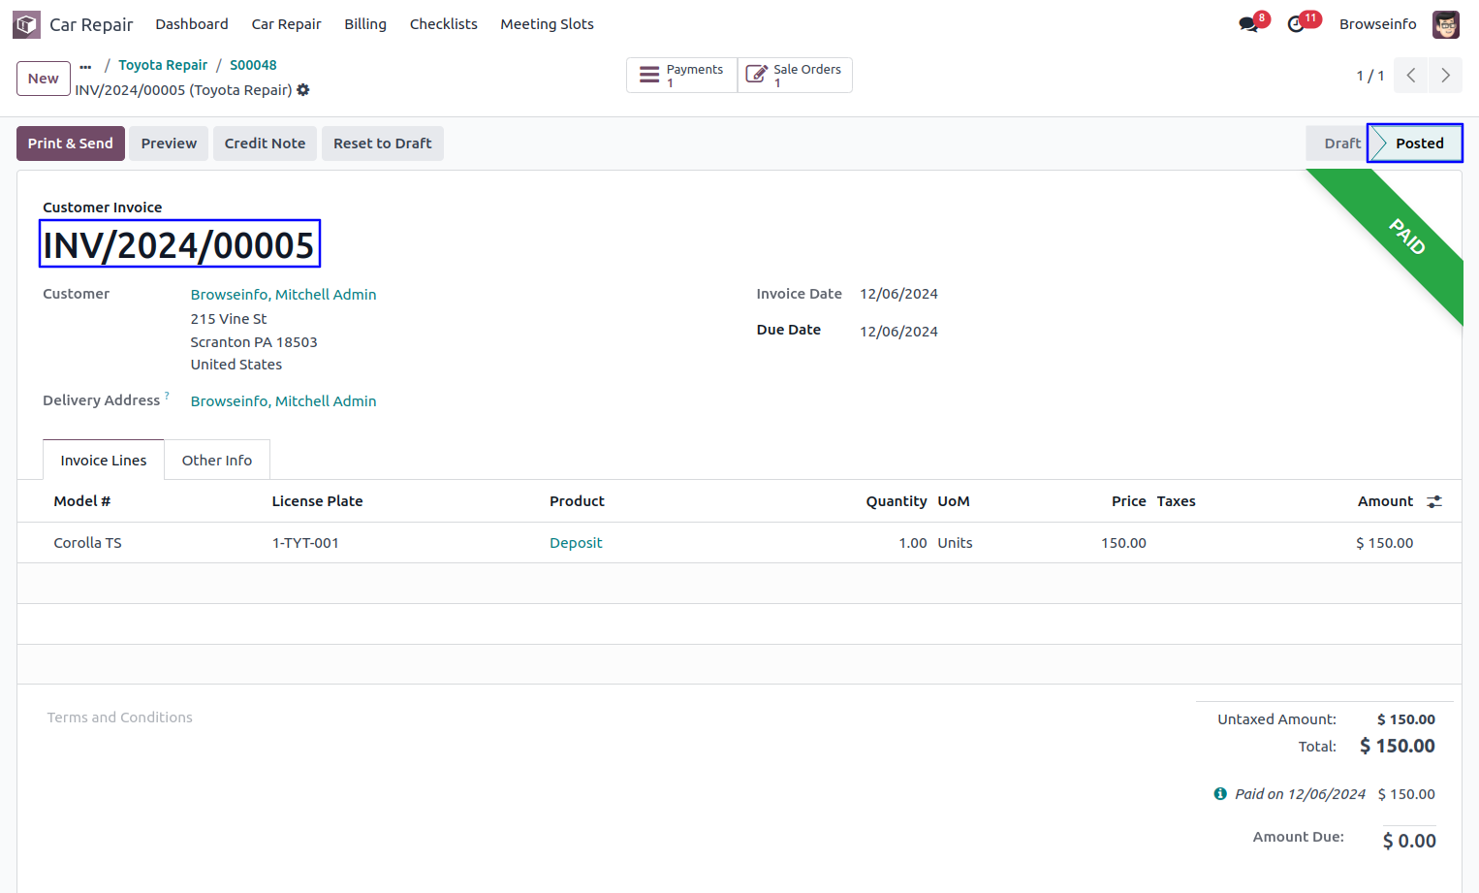
Task: Select the Draft status stage
Action: (1341, 144)
